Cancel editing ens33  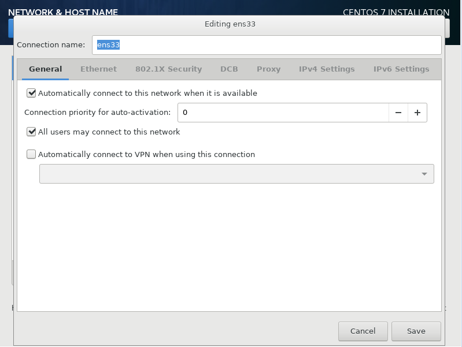tap(363, 331)
